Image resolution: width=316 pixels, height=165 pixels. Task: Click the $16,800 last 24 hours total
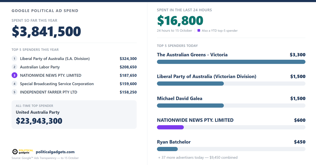180,21
